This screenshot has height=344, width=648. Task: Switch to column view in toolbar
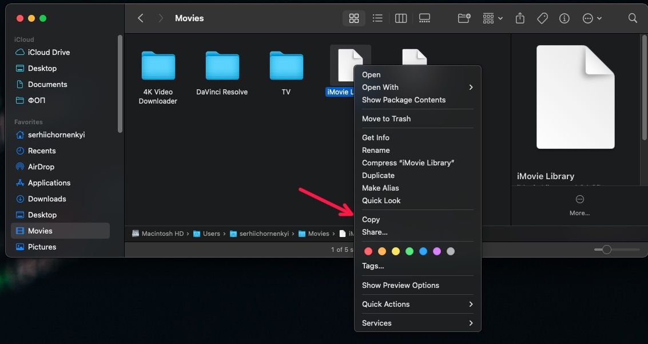tap(401, 18)
